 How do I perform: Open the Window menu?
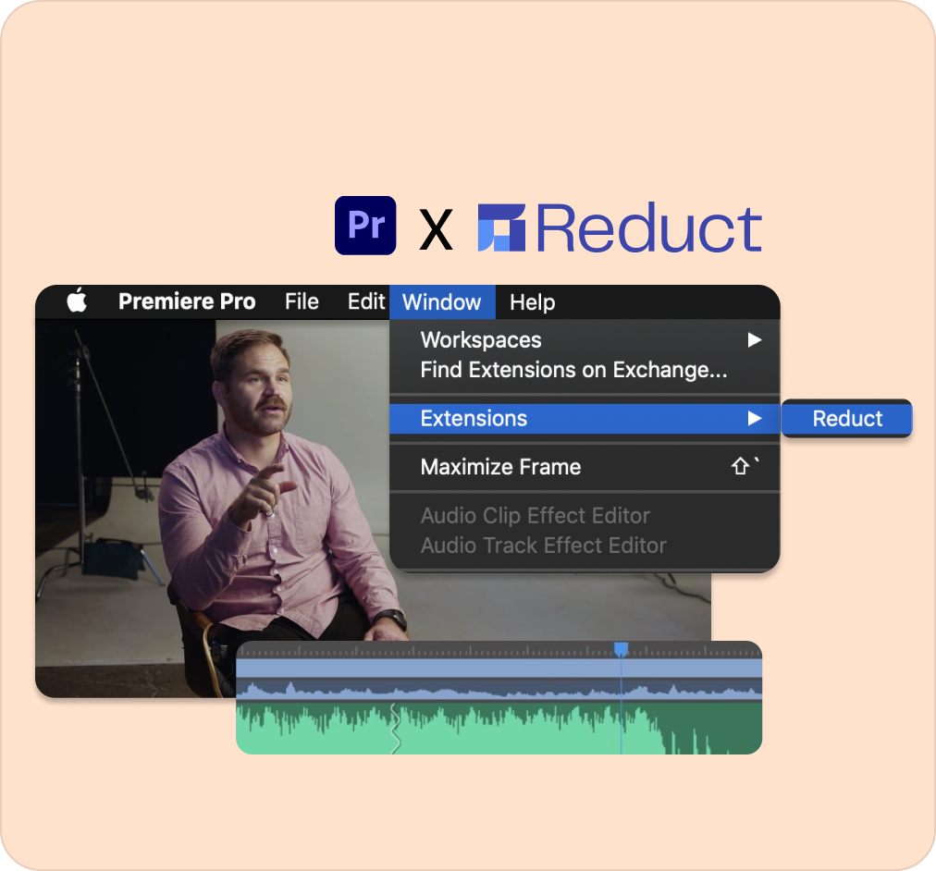442,302
